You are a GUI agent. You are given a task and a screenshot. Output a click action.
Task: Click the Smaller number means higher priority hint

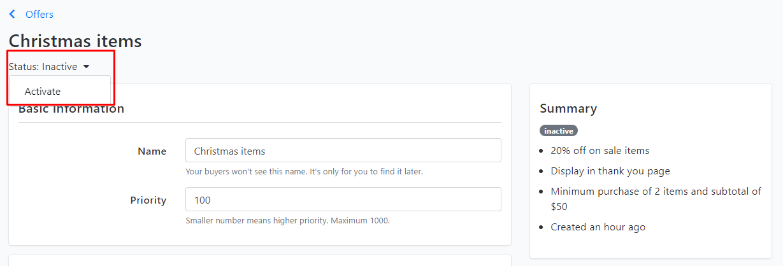pyautogui.click(x=287, y=221)
